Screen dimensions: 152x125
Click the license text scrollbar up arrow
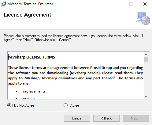point(146,54)
